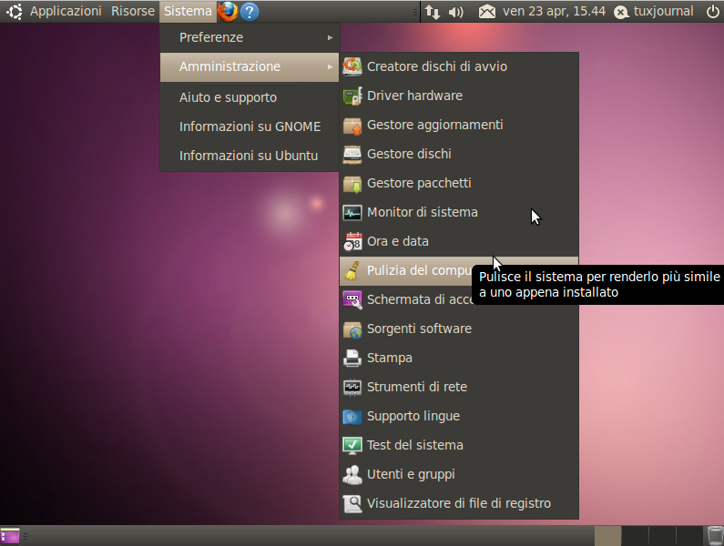Click the broom icon for Pulizia del computer

352,270
